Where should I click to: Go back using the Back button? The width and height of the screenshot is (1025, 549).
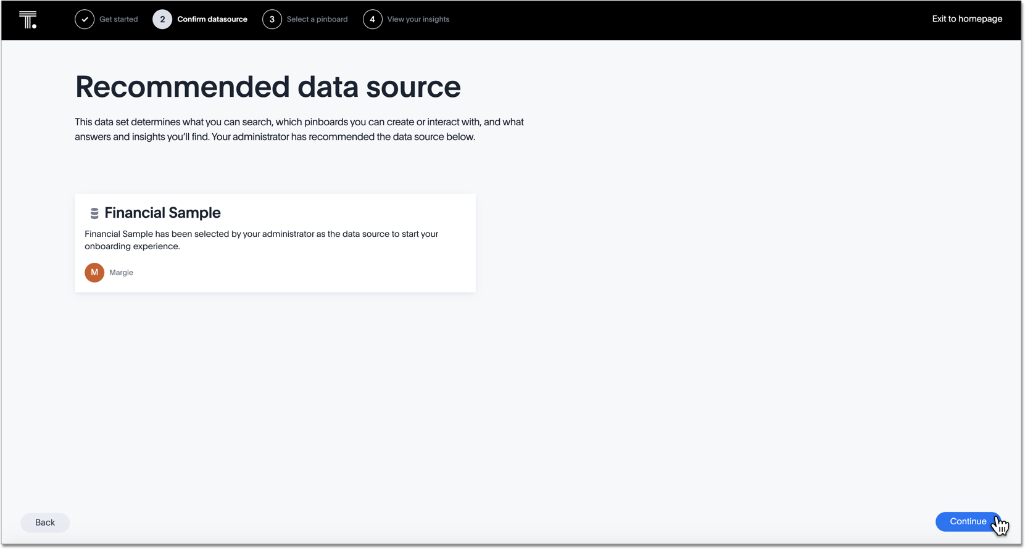(45, 522)
